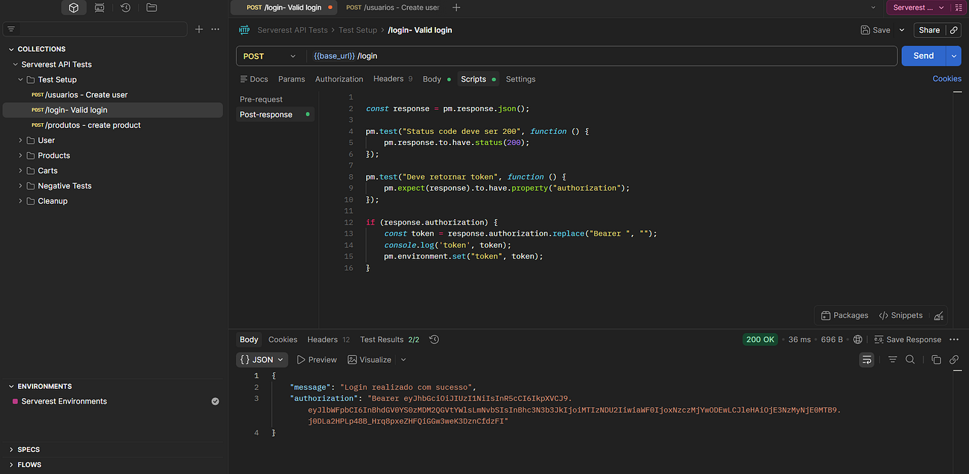Open the Save options dropdown arrow
The width and height of the screenshot is (969, 474).
tap(902, 30)
